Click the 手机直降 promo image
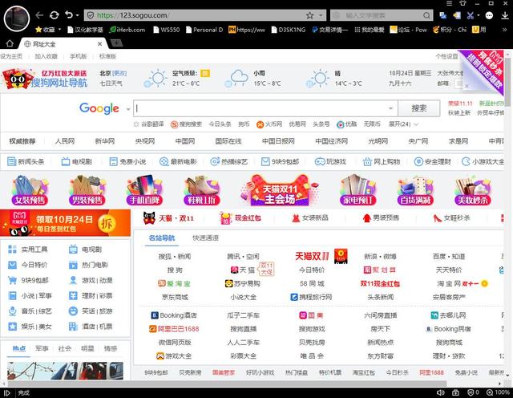 tap(144, 189)
